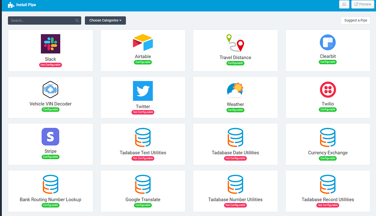This screenshot has width=376, height=216.
Task: Open the Choose Categories dropdown
Action: (105, 20)
